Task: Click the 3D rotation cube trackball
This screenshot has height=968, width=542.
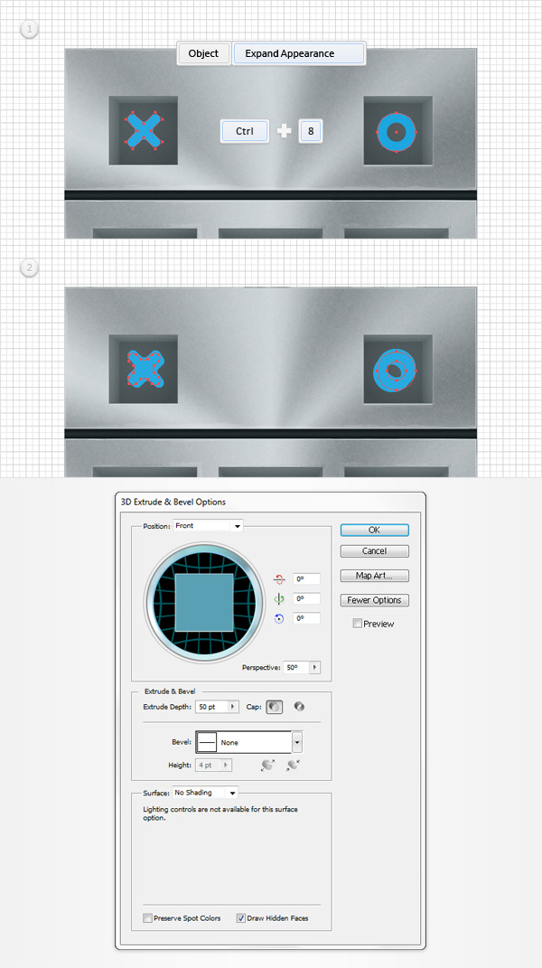Action: (x=204, y=601)
